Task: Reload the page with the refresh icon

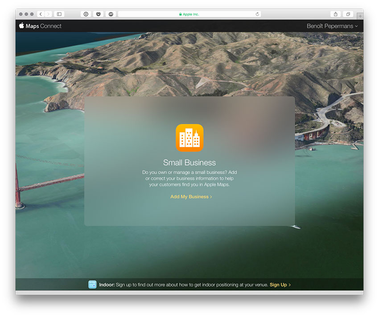Action: point(257,14)
